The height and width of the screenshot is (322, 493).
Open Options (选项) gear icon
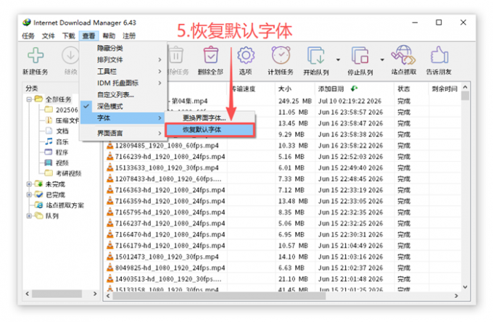[x=246, y=55]
